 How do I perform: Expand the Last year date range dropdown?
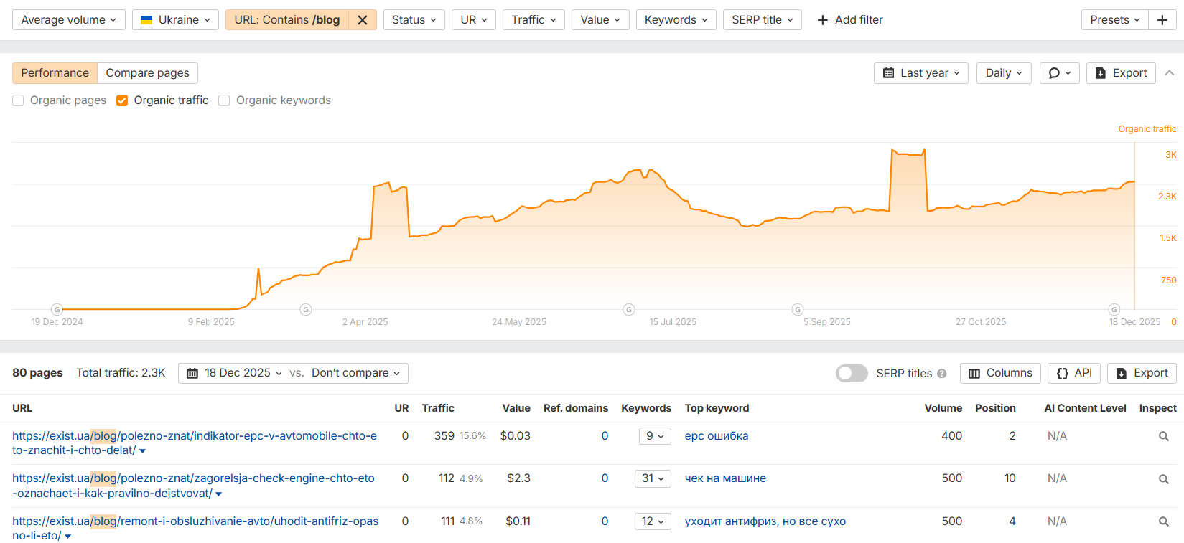pyautogui.click(x=920, y=73)
